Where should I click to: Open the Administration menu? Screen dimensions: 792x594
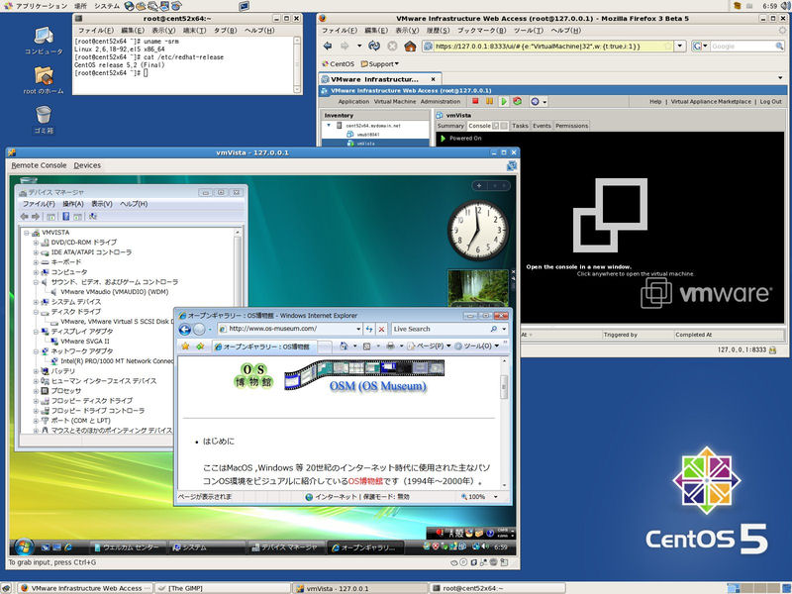point(441,102)
